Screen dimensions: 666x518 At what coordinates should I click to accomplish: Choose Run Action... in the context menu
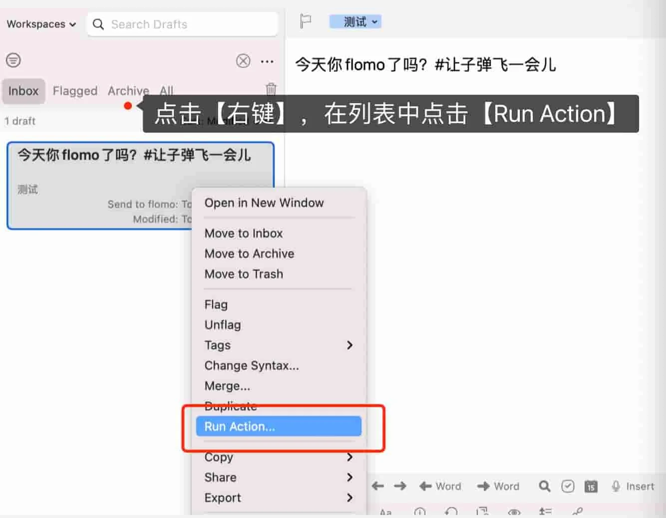click(x=279, y=426)
